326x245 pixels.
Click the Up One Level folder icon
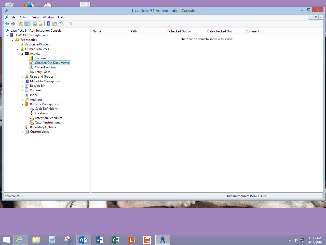21,24
